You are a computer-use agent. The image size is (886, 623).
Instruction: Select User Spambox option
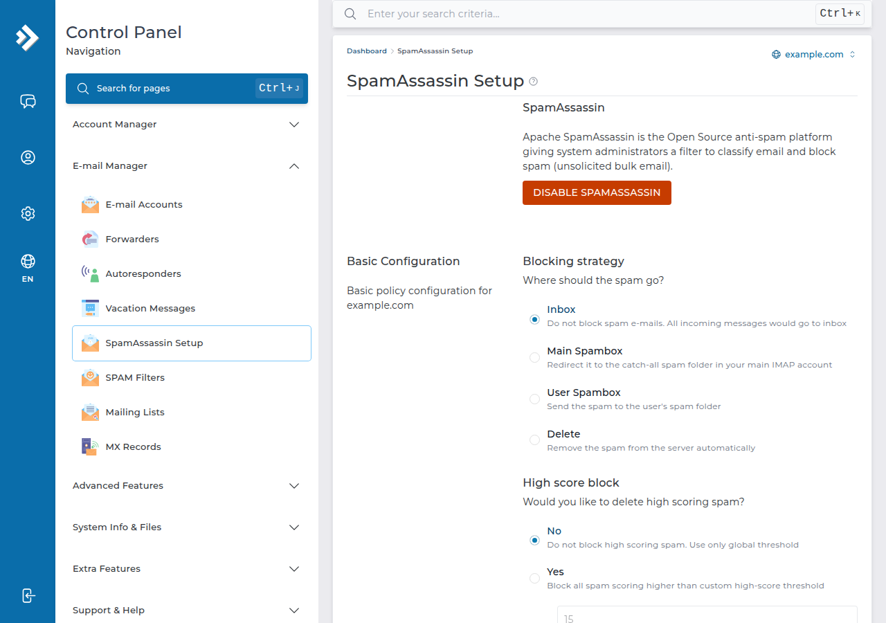click(534, 399)
